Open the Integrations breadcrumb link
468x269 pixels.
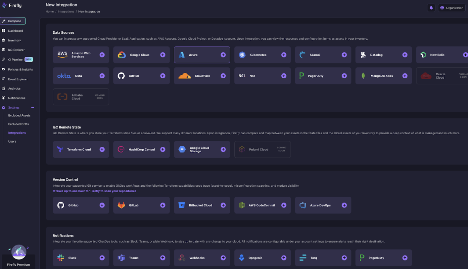click(66, 11)
